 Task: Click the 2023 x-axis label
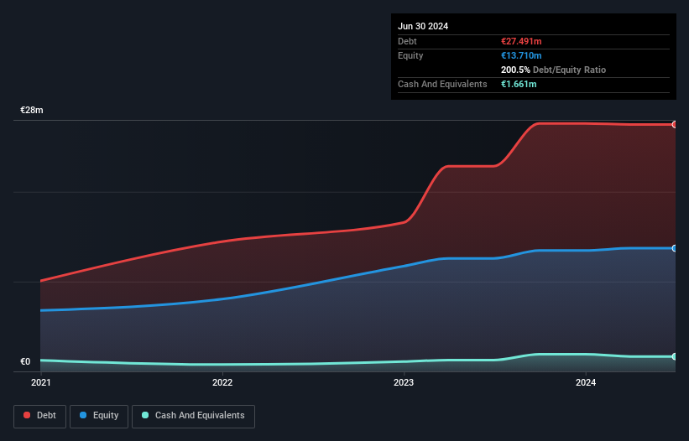[x=404, y=382]
